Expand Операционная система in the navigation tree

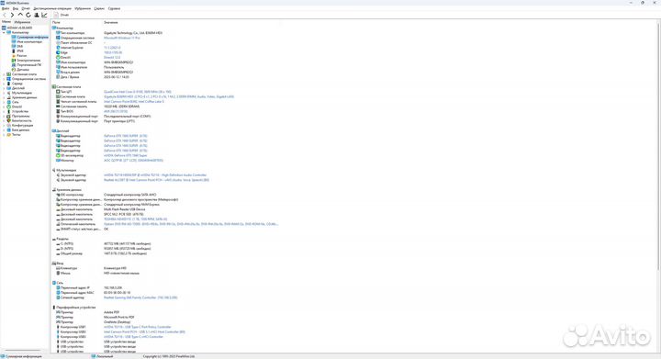click(x=5, y=79)
